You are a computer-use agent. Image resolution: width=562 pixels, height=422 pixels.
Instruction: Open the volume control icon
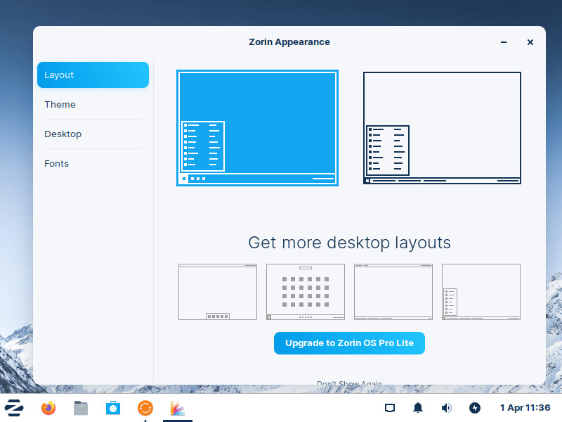pyautogui.click(x=447, y=408)
